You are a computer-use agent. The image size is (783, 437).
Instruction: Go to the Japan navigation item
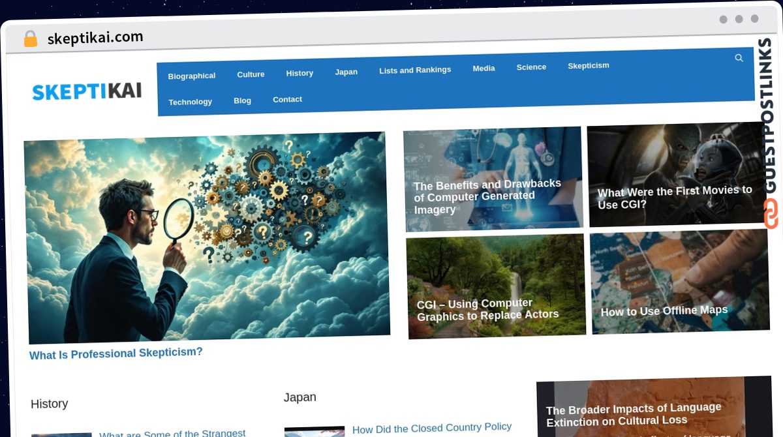(x=346, y=72)
